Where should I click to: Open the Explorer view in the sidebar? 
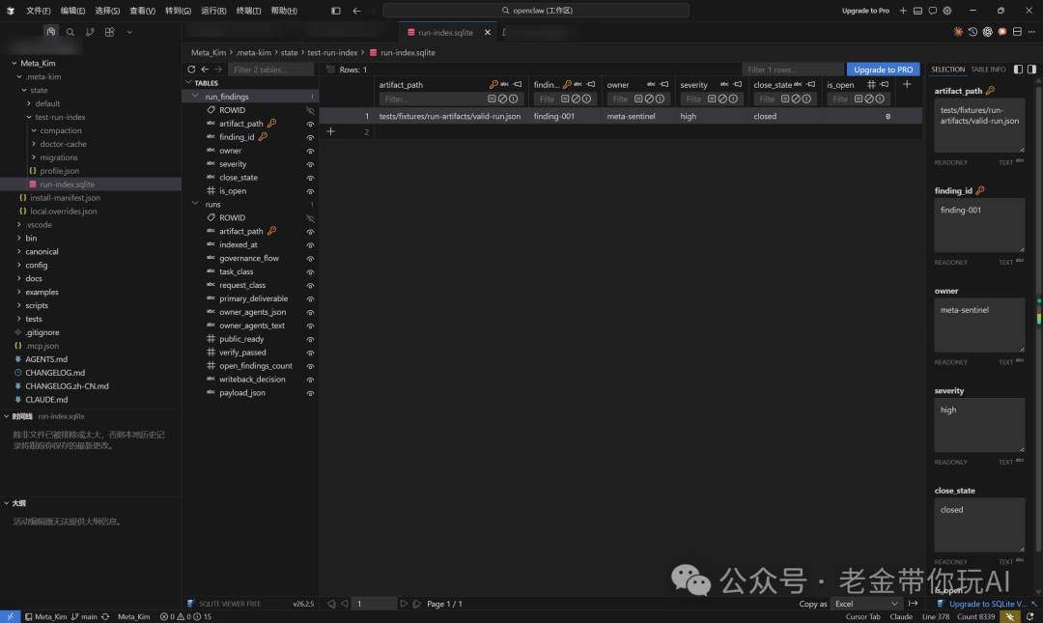point(50,31)
